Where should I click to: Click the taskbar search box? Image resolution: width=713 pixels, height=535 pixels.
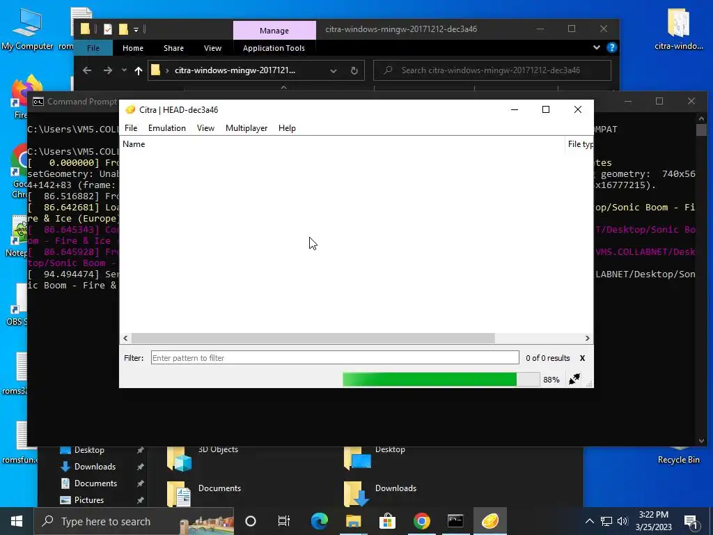[x=134, y=521]
